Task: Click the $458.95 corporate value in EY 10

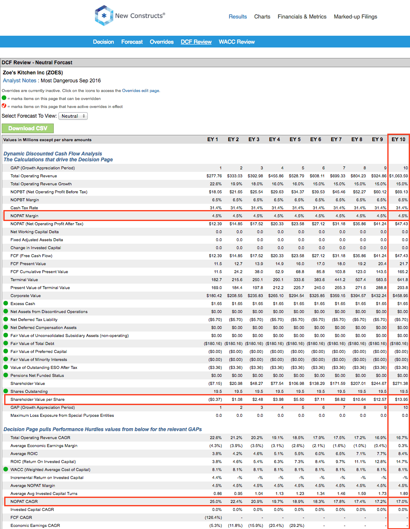Action: point(399,295)
